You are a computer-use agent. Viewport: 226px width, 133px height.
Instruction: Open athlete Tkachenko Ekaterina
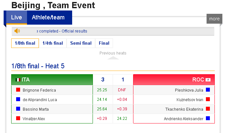[184, 109]
